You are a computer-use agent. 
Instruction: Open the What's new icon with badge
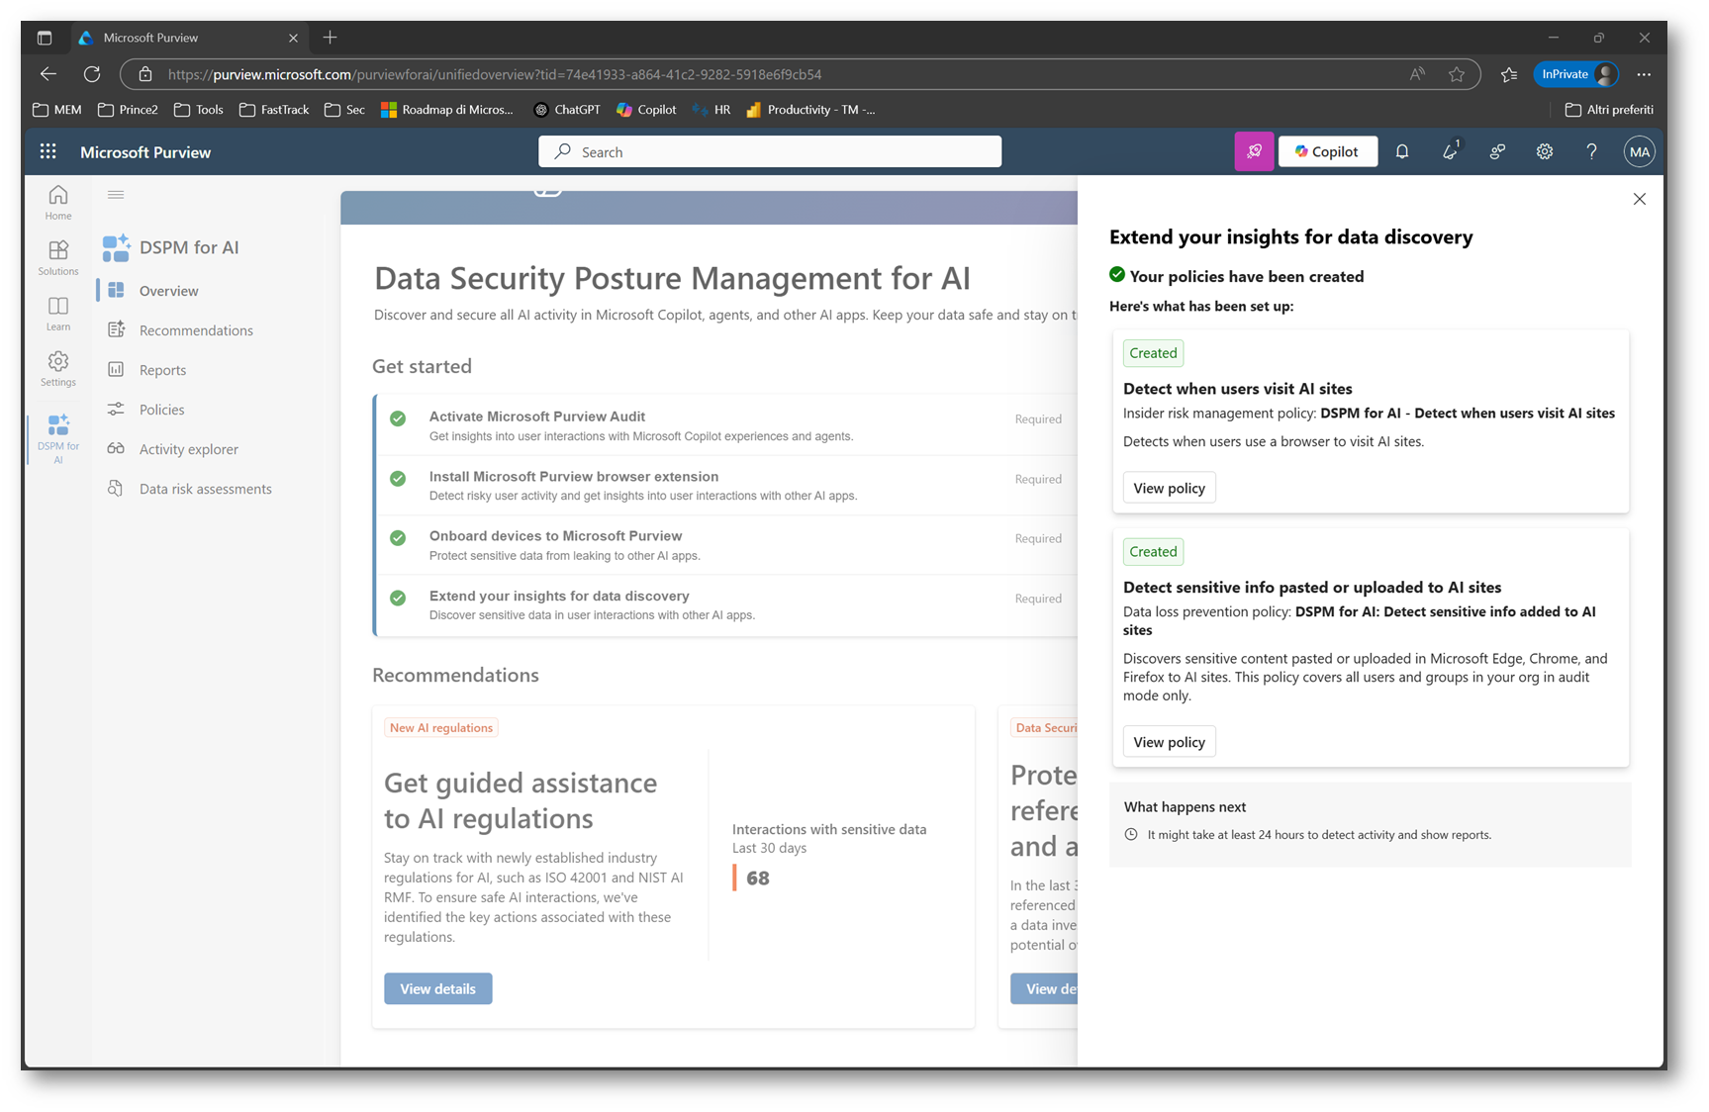point(1450,151)
